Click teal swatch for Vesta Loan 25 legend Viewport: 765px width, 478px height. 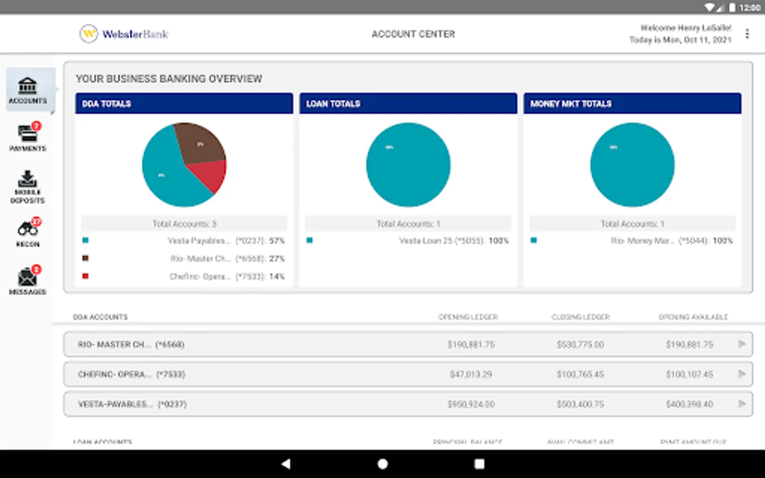pos(310,240)
